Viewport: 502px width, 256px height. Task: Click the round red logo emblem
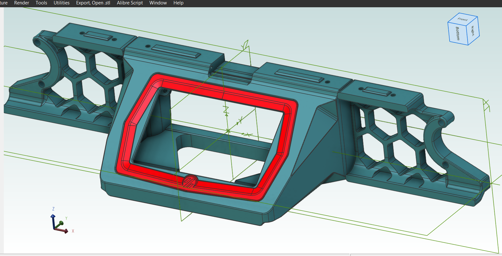tap(190, 182)
